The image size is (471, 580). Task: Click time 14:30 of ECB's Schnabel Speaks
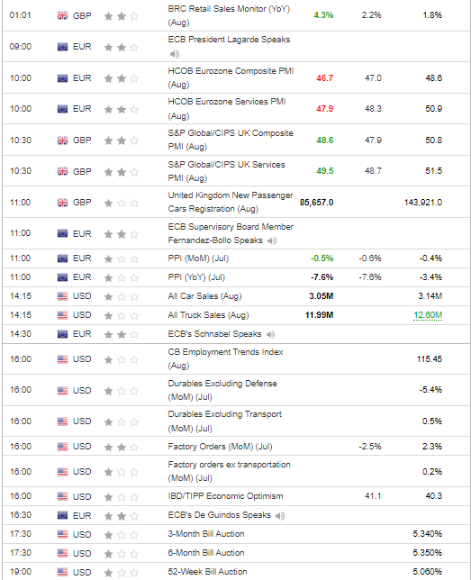tap(21, 333)
